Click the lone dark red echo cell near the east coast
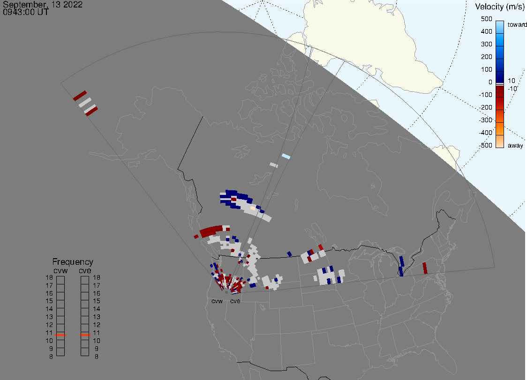Viewport: 527px width, 380px height. coord(425,268)
